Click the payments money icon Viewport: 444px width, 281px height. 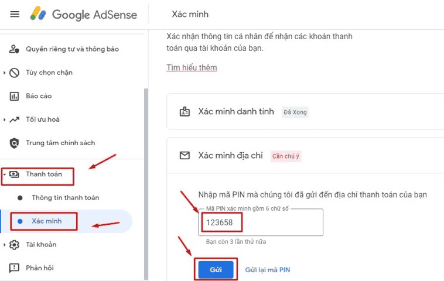pyautogui.click(x=14, y=174)
